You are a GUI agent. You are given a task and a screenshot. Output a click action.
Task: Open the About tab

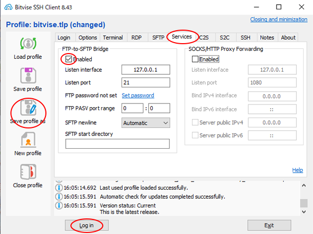(x=288, y=37)
